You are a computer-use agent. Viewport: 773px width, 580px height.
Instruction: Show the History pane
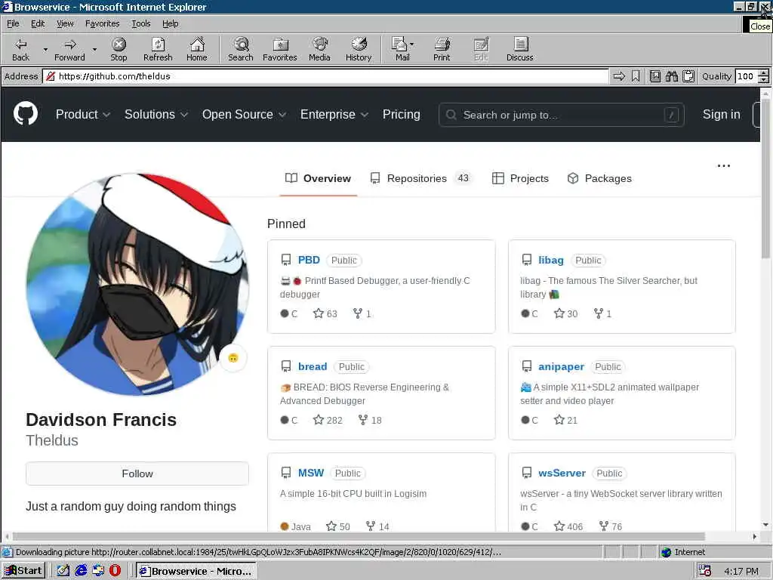[359, 49]
